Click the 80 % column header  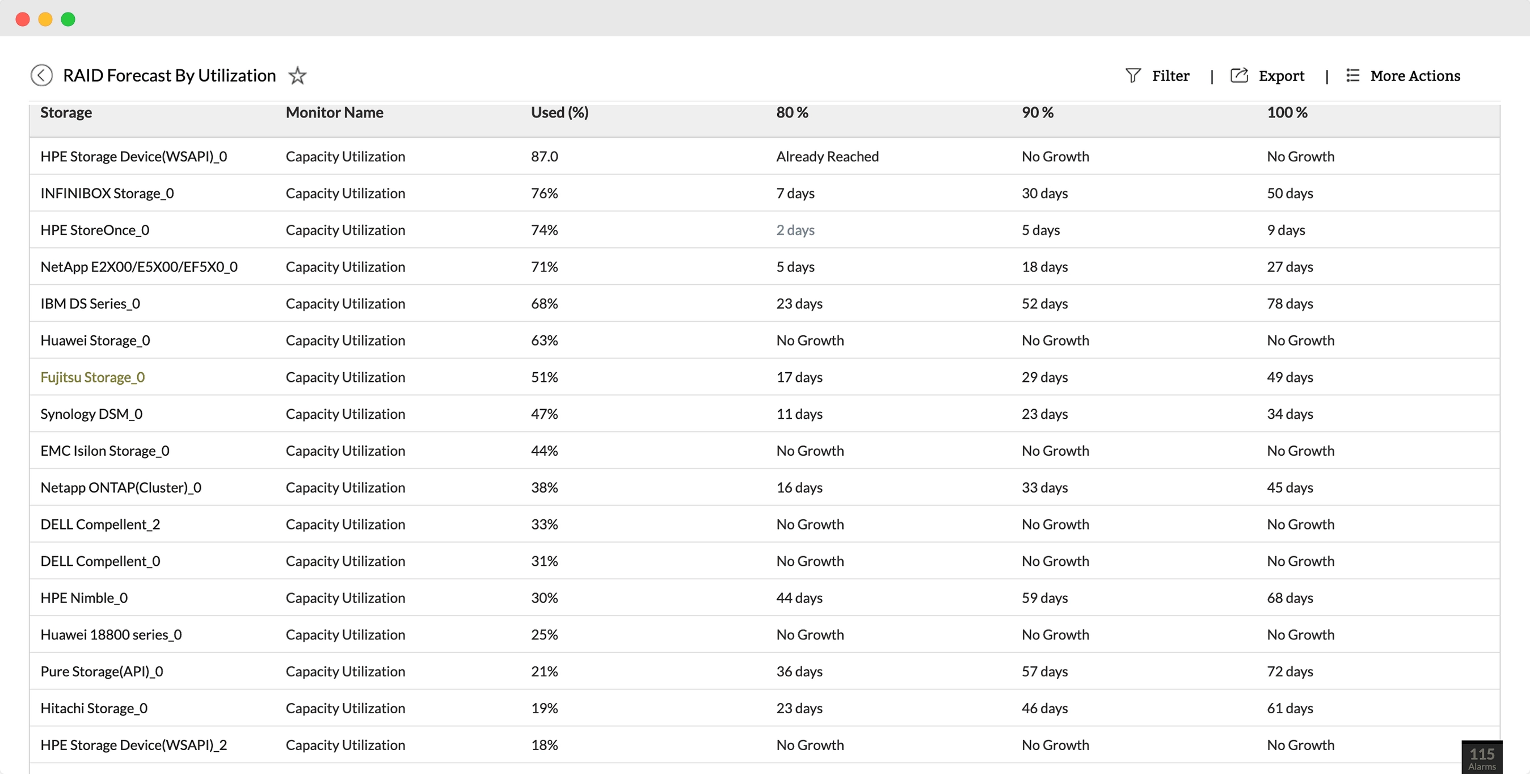click(792, 112)
